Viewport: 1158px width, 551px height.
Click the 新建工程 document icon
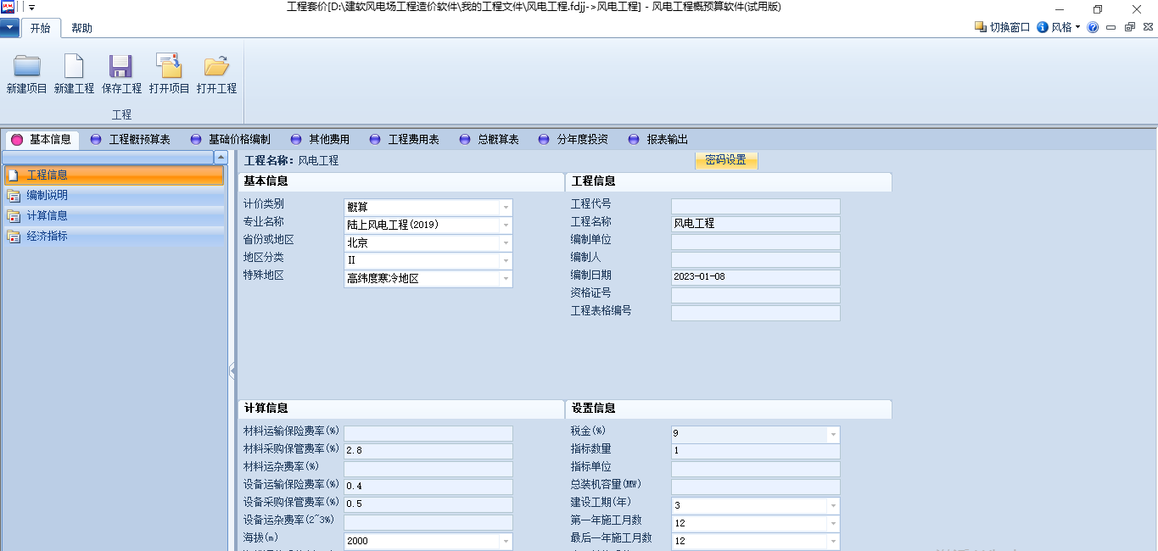pyautogui.click(x=74, y=66)
